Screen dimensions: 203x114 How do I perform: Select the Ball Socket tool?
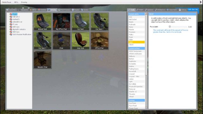point(137,19)
